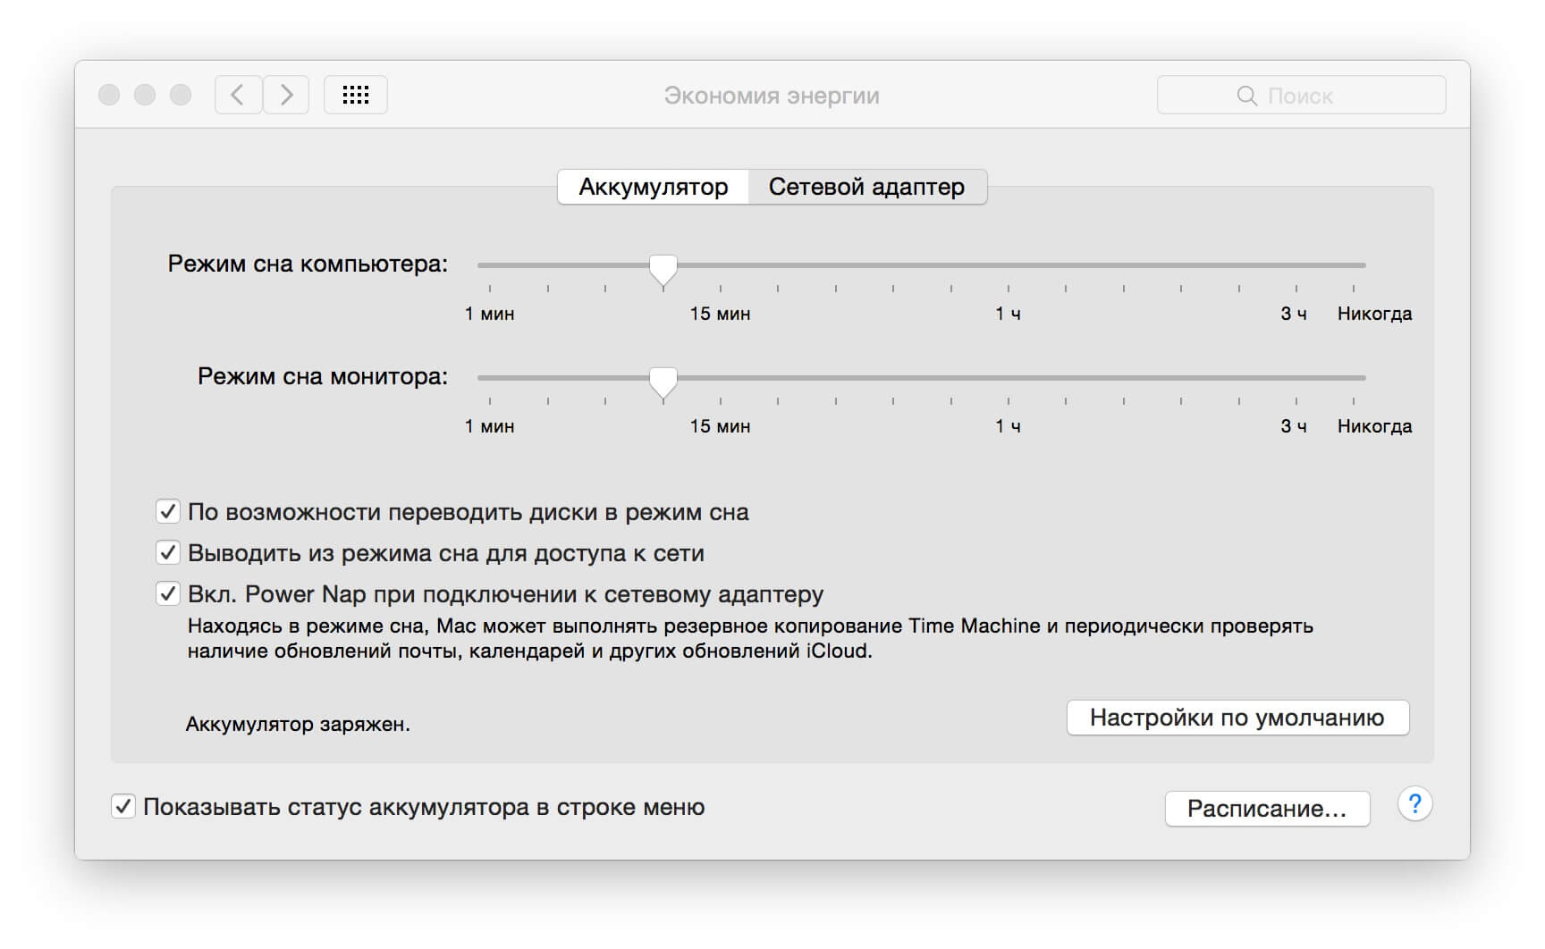The width and height of the screenshot is (1545, 949).
Task: Click the Поиск search field
Action: [x=1301, y=95]
